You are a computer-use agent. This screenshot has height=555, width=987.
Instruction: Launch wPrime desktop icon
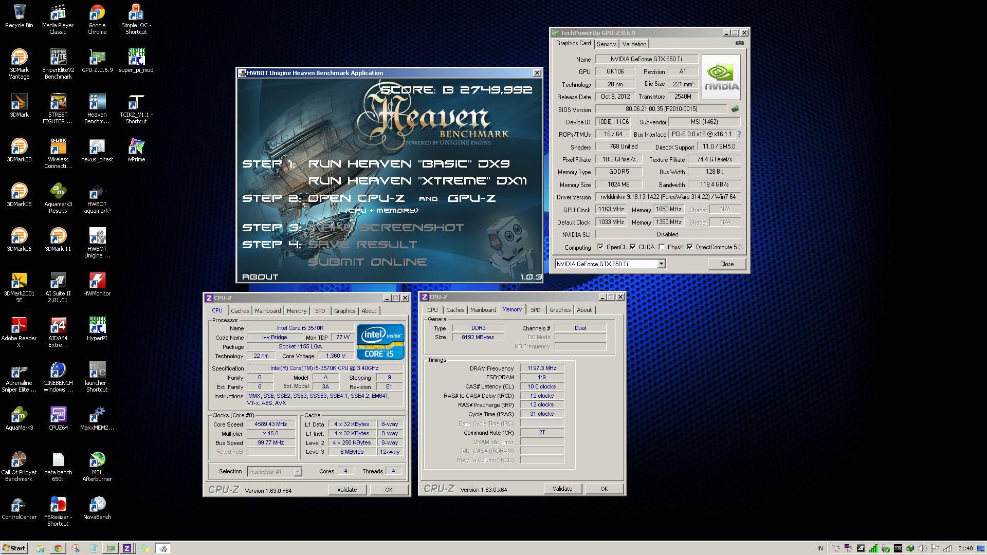[136, 150]
